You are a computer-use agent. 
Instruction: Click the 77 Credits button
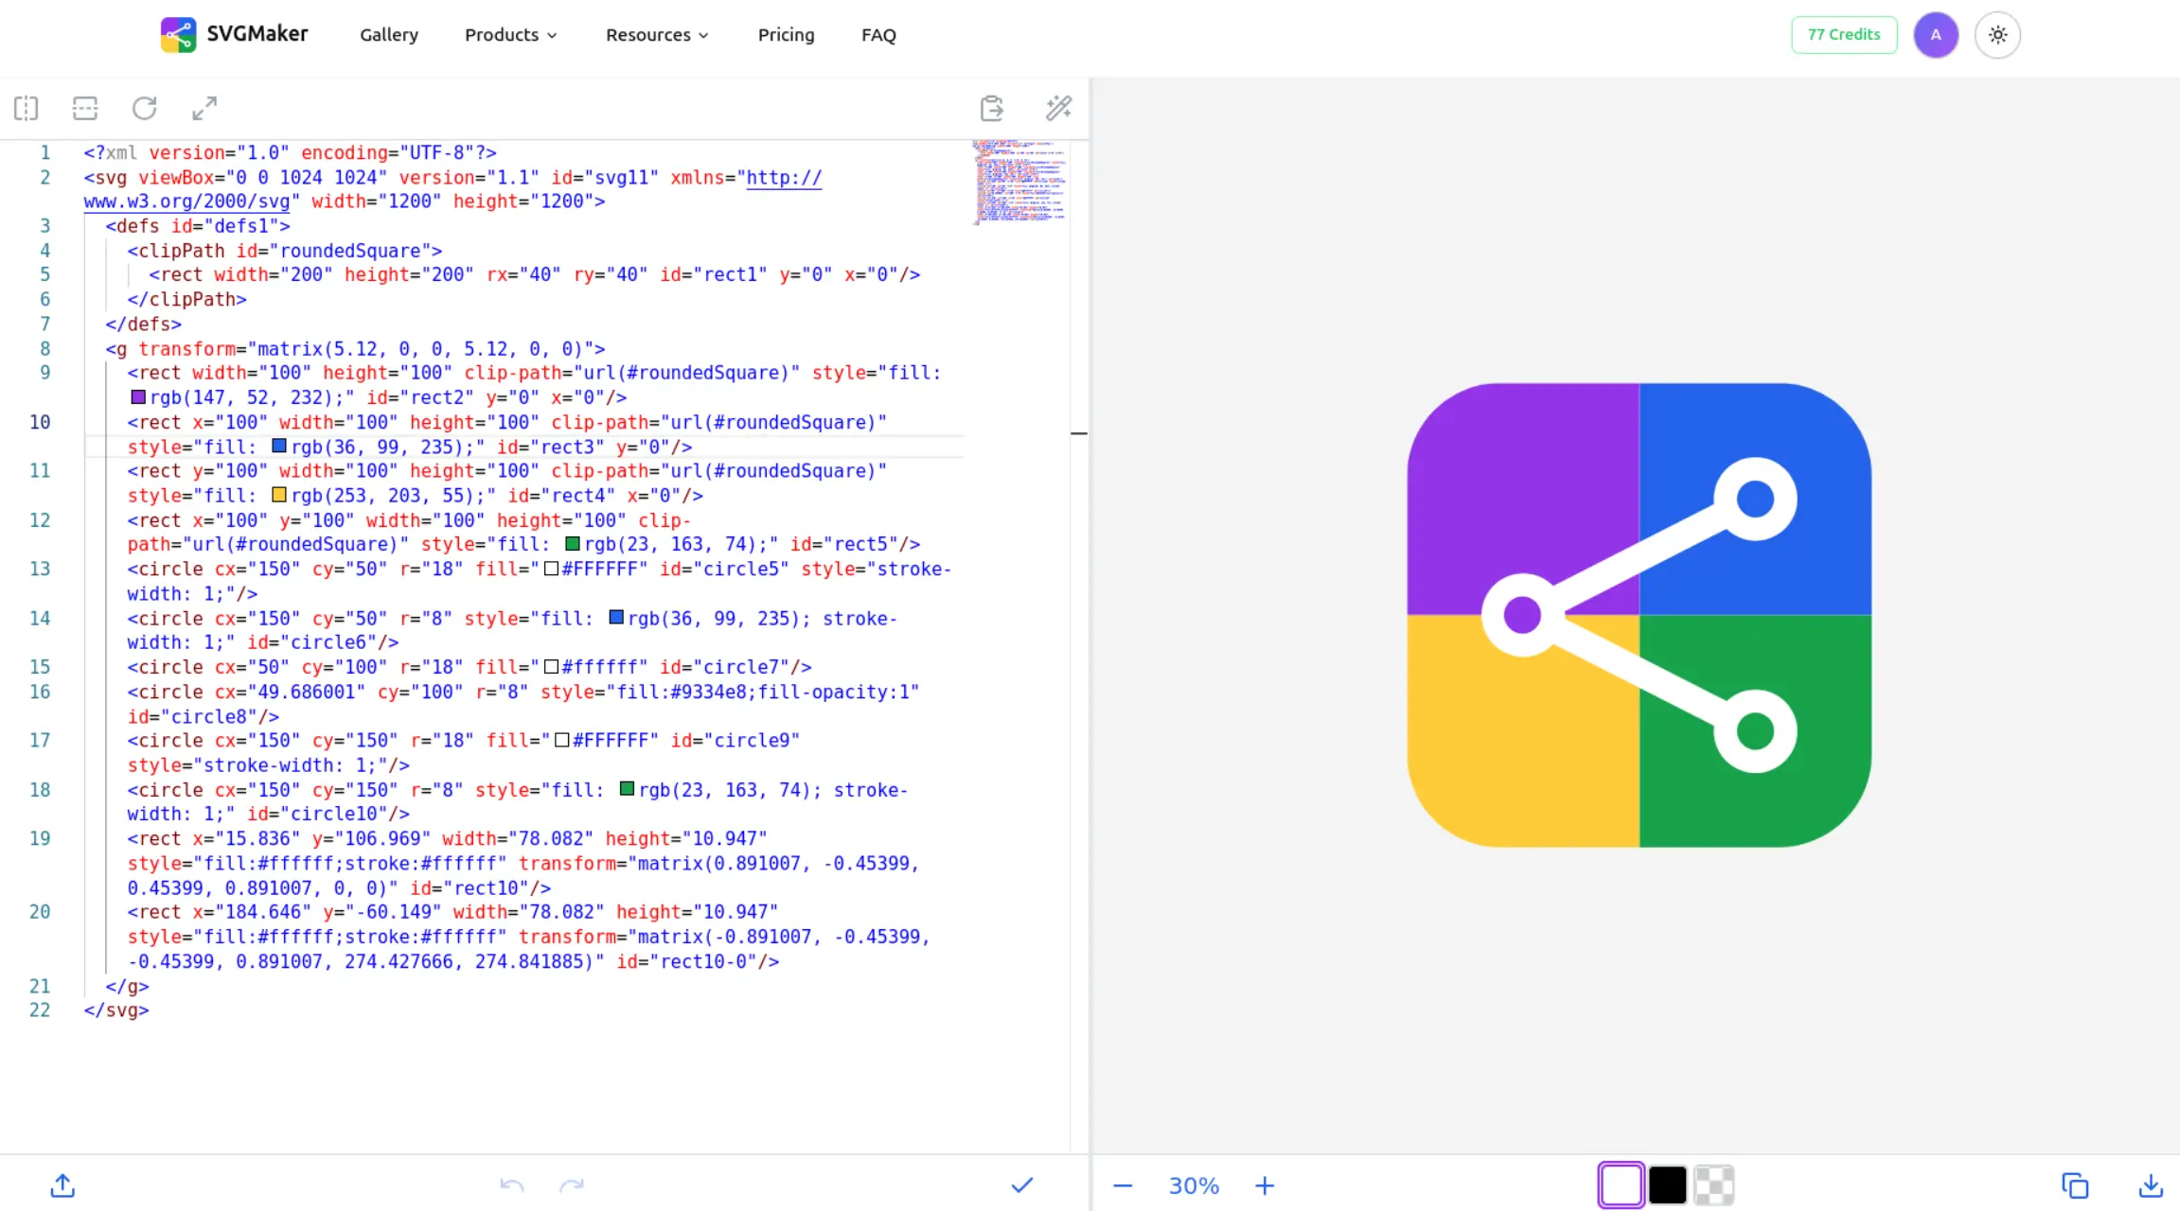click(1844, 35)
